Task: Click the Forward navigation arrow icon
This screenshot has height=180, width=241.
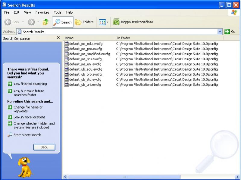Action: click(31, 22)
